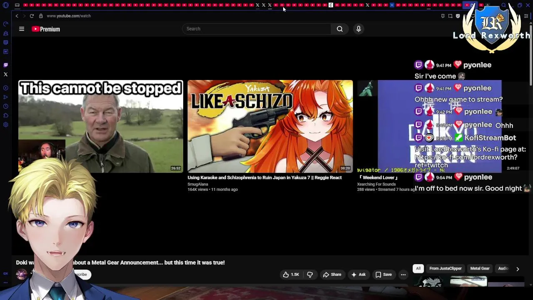Select the All filter chip

(418, 268)
